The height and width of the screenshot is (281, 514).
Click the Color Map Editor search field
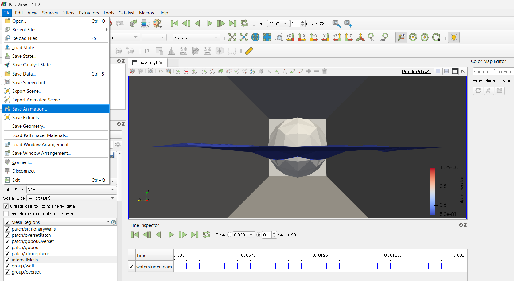[x=492, y=72]
